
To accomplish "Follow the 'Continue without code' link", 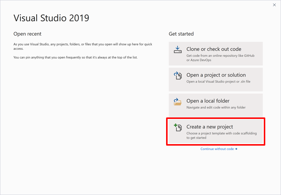I will 217,149.
